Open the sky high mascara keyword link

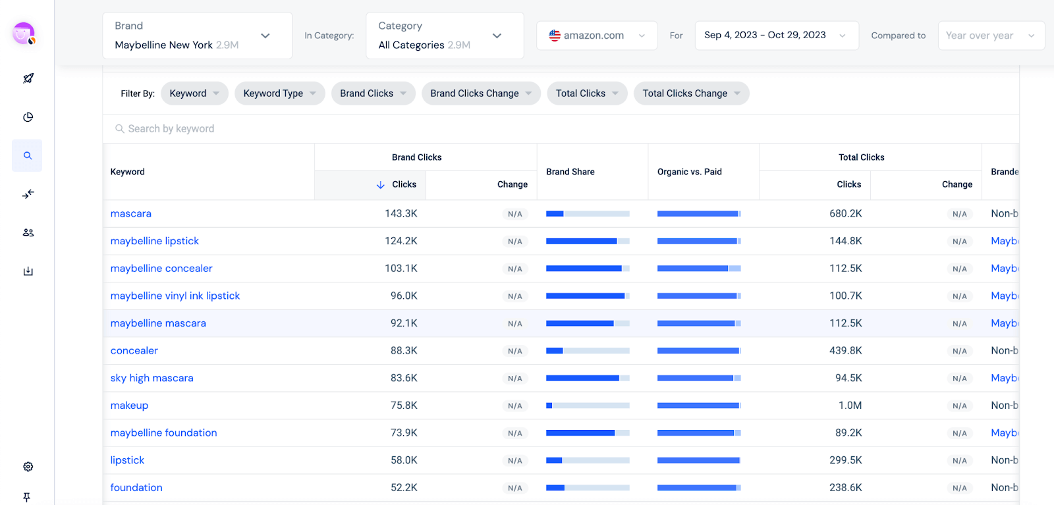click(152, 378)
